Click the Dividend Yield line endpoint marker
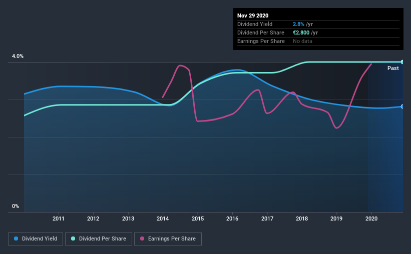Viewport: 411px width, 254px height. pyautogui.click(x=402, y=106)
